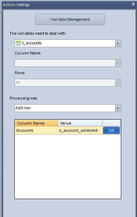Click the empty area of the grid
This screenshot has height=217, width=137.
pos(68,167)
